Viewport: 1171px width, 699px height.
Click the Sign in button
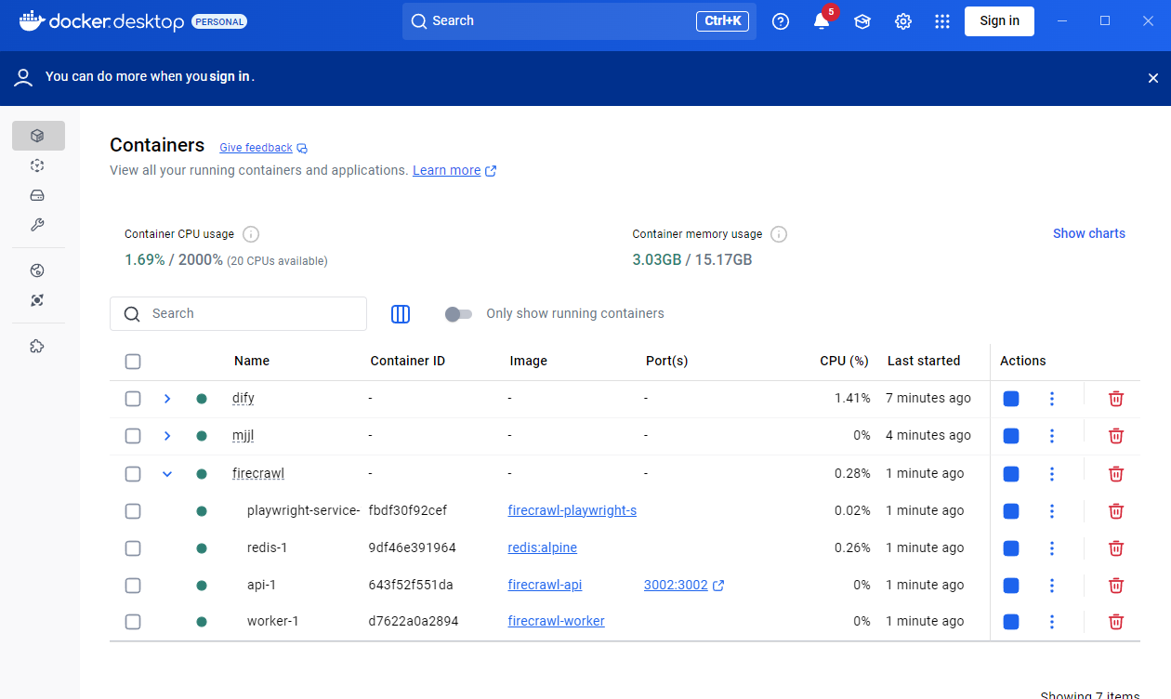tap(999, 21)
